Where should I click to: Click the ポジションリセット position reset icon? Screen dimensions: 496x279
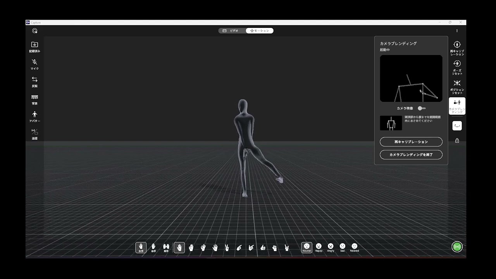(457, 87)
